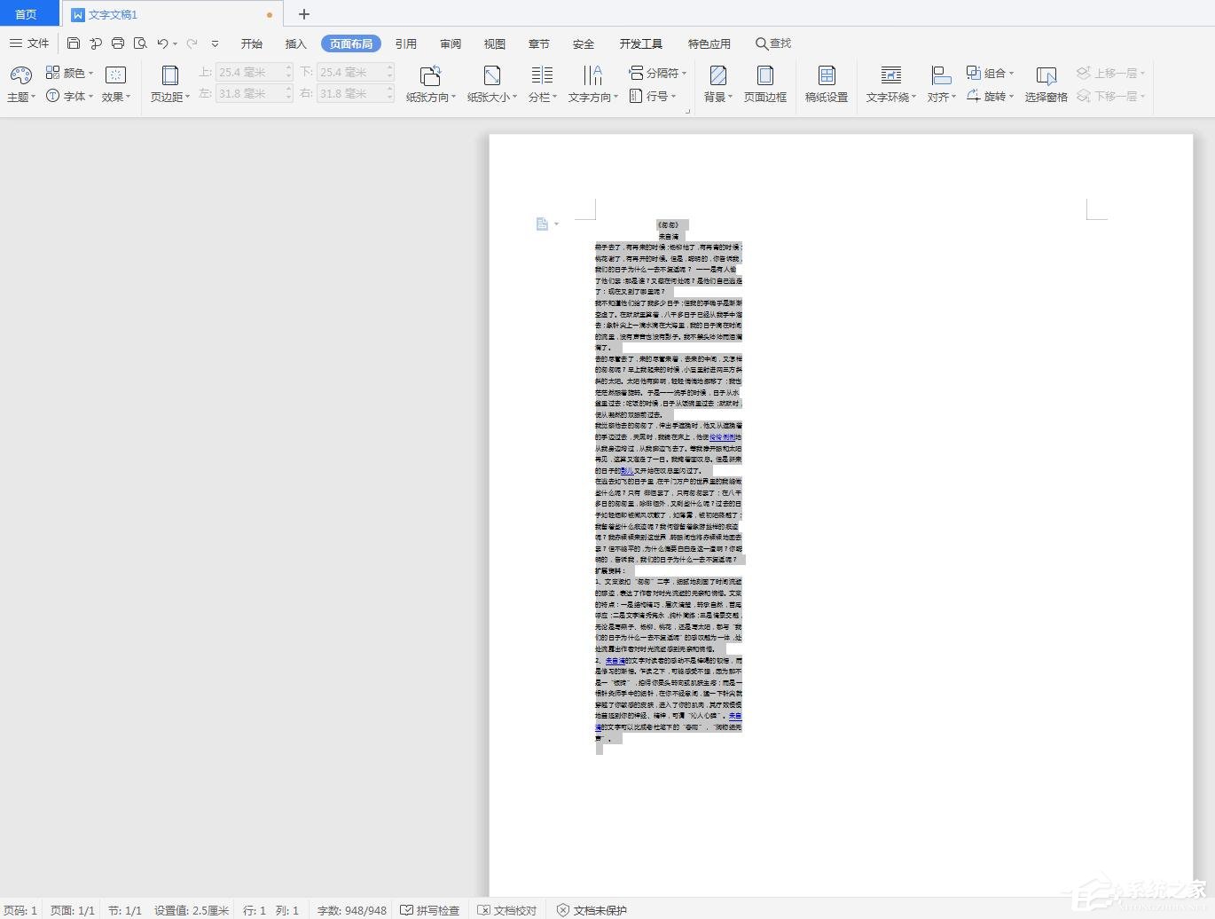The image size is (1215, 919).
Task: Click the 查找 search button
Action: click(773, 43)
